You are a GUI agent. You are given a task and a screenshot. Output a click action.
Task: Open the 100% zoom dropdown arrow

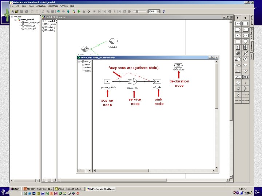(x=158, y=12)
